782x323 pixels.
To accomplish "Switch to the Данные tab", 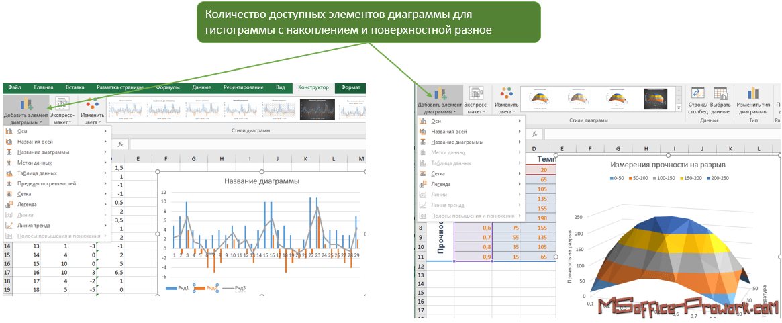I will pos(201,87).
